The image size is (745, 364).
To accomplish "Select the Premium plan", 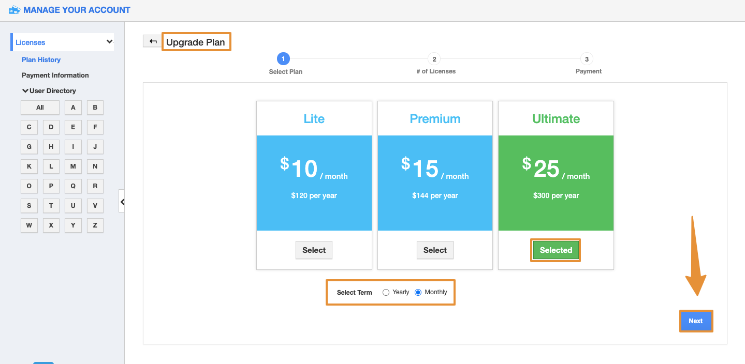I will point(435,250).
